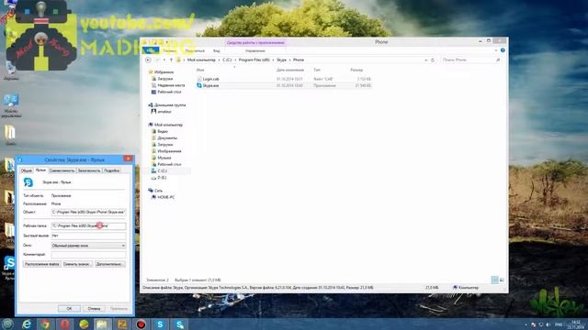Click the Объект target path field
The height and width of the screenshot is (330, 588).
pyautogui.click(x=88, y=212)
